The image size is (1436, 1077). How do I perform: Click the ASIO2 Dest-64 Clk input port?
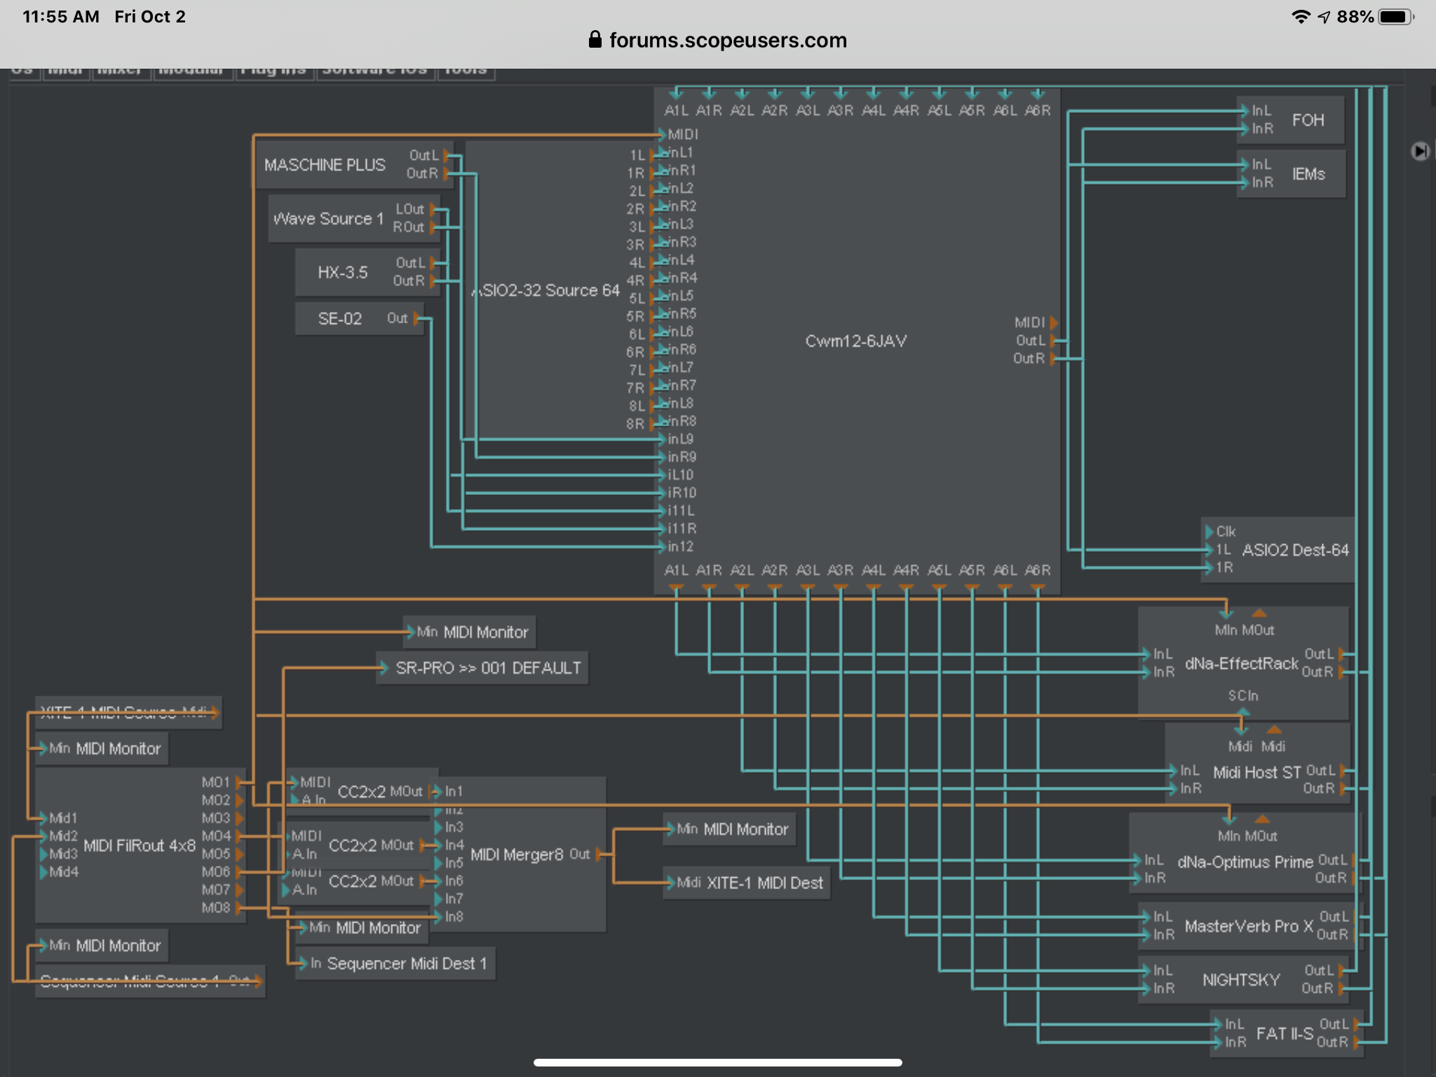[1209, 531]
